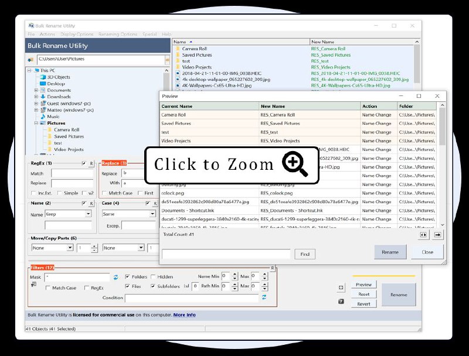Click the question mark help icon near Revert
The height and width of the screenshot is (356, 469).
341,302
